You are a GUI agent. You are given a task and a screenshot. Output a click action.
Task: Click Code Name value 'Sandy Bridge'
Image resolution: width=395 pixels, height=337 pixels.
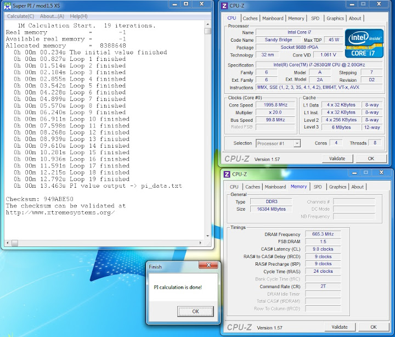pos(278,40)
